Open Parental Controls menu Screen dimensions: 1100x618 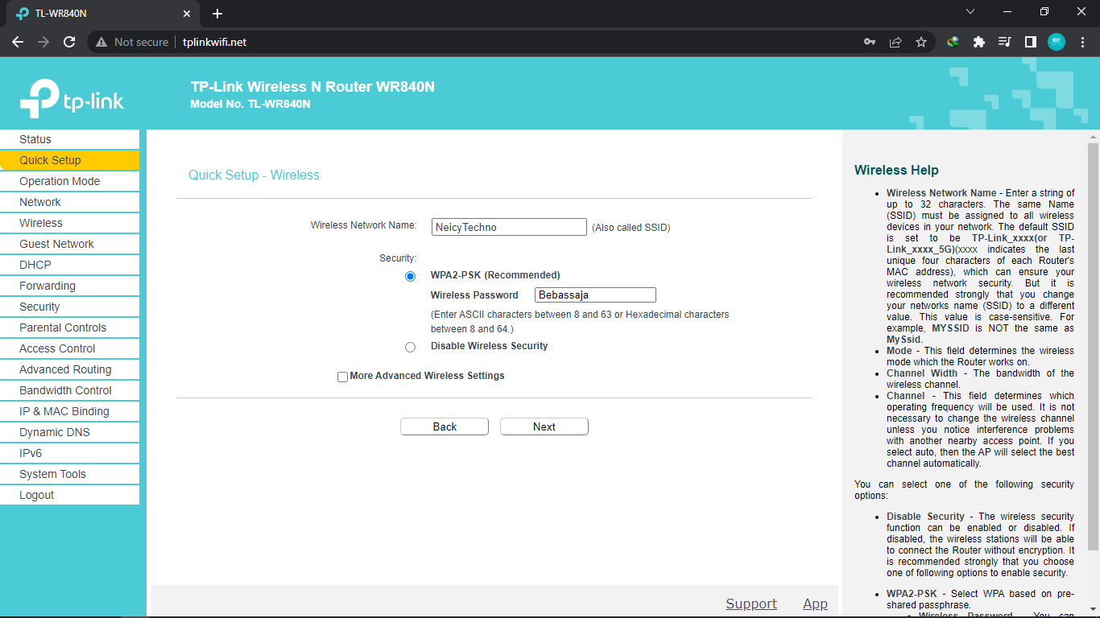69,328
